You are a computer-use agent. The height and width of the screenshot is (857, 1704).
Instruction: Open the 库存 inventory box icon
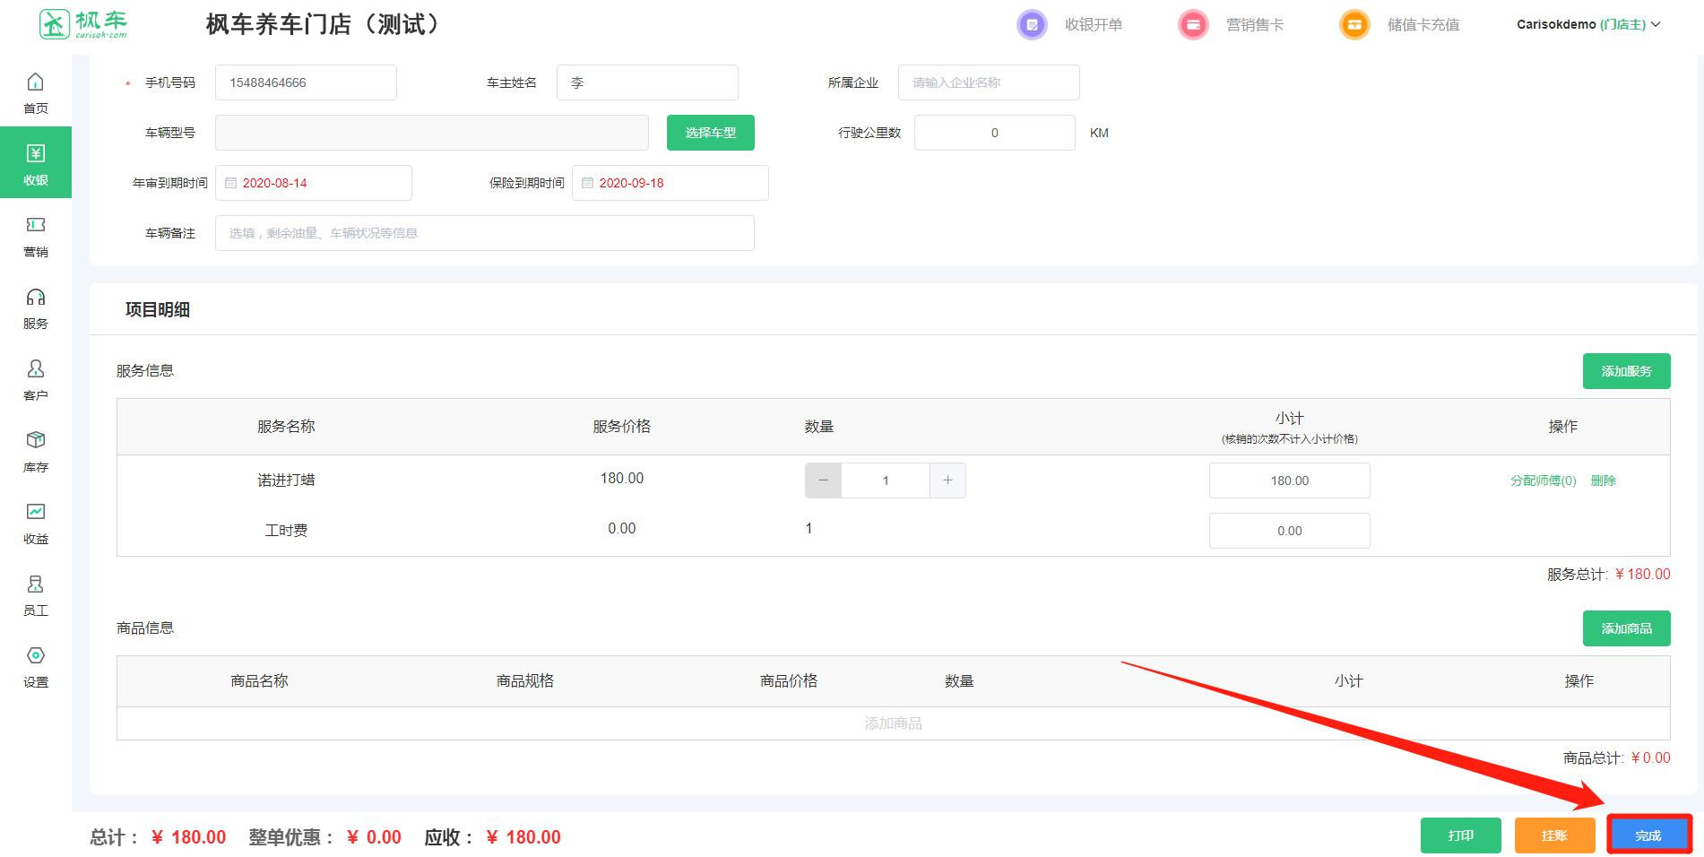click(35, 440)
